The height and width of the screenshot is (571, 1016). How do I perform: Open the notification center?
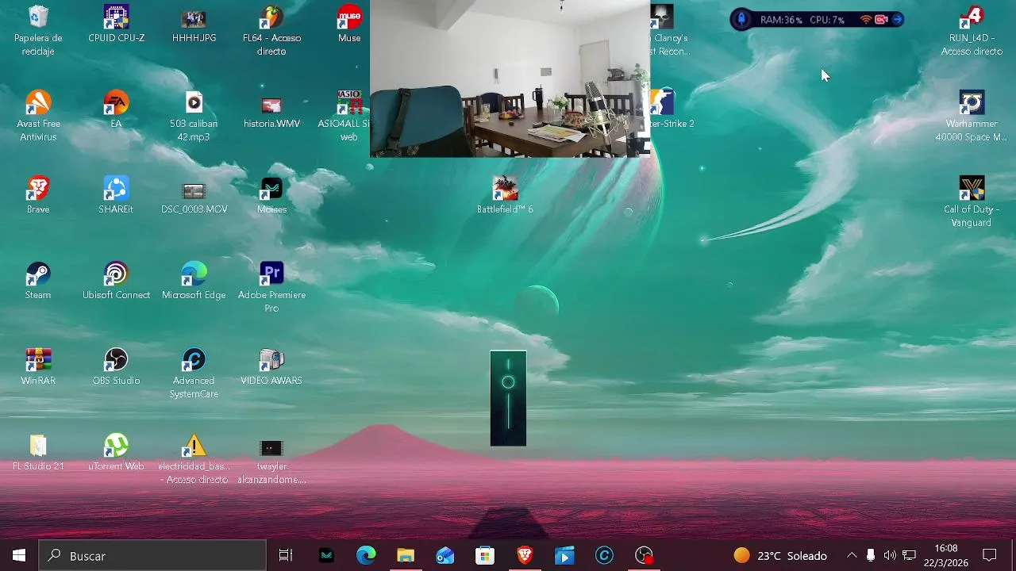(990, 555)
